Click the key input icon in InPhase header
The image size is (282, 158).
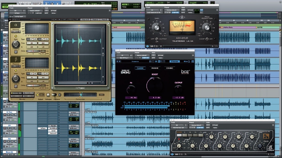tap(11, 16)
